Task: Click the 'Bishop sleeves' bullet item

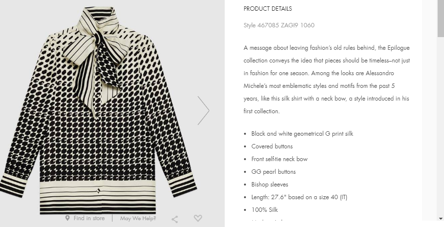Action: 269,185
